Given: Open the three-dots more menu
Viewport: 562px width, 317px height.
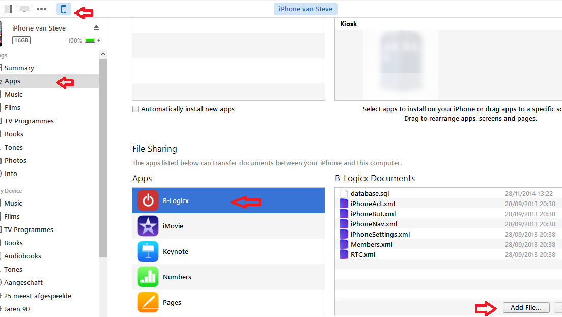Looking at the screenshot, I should (42, 9).
